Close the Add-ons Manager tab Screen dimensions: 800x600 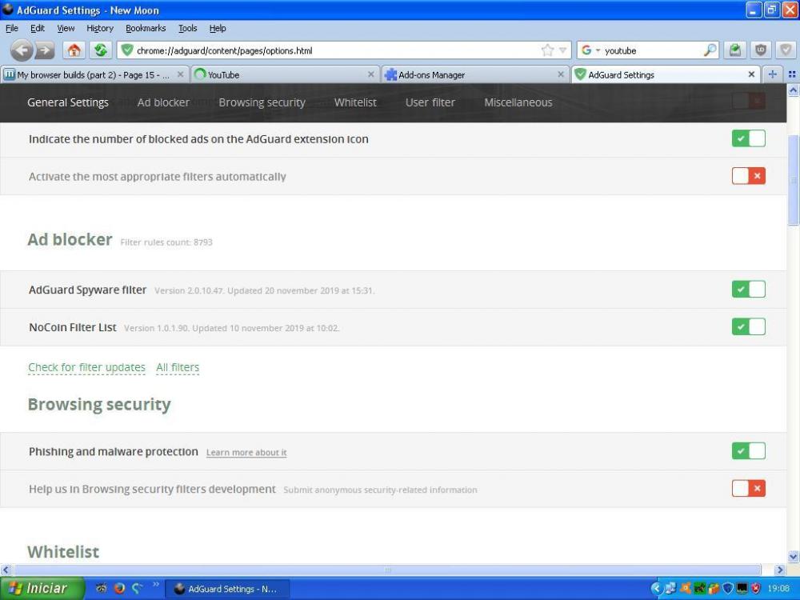pyautogui.click(x=561, y=74)
